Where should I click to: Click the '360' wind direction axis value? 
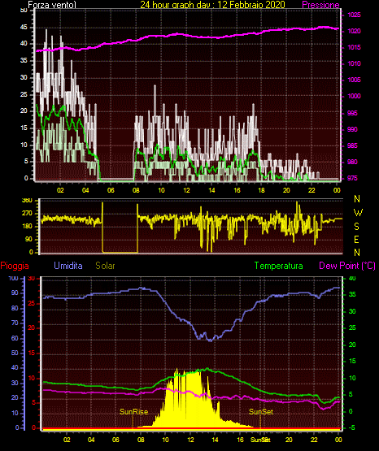(x=27, y=201)
